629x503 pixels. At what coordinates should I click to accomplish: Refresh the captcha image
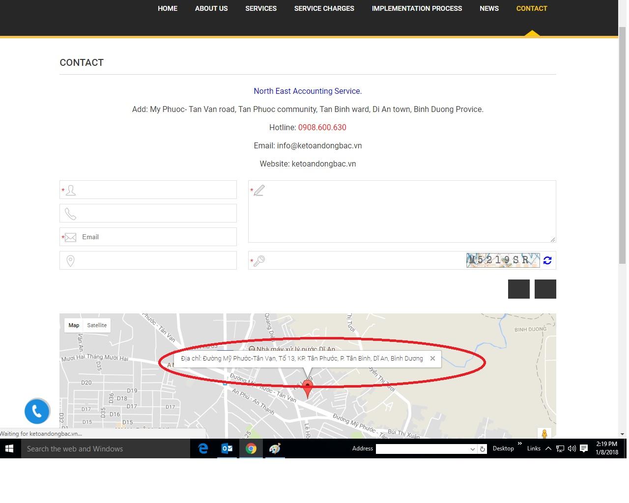(x=547, y=260)
